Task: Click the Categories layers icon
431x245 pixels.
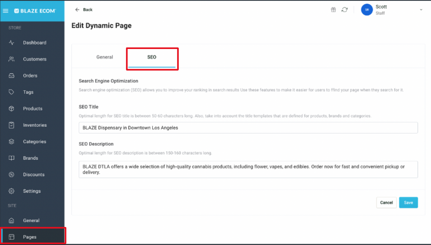Action: pos(11,142)
